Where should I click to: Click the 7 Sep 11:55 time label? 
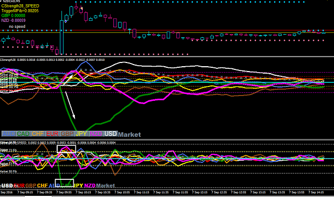[x=180, y=192]
